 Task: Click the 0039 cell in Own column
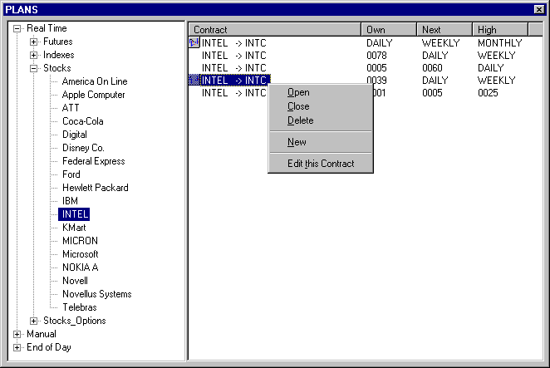click(x=376, y=81)
